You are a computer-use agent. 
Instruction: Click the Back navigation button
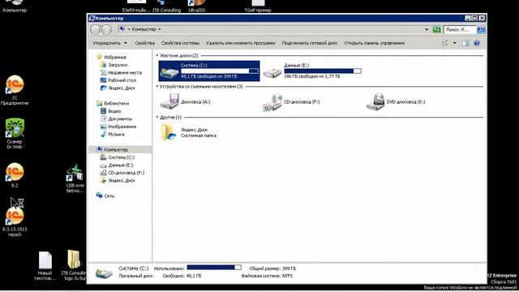pyautogui.click(x=95, y=30)
